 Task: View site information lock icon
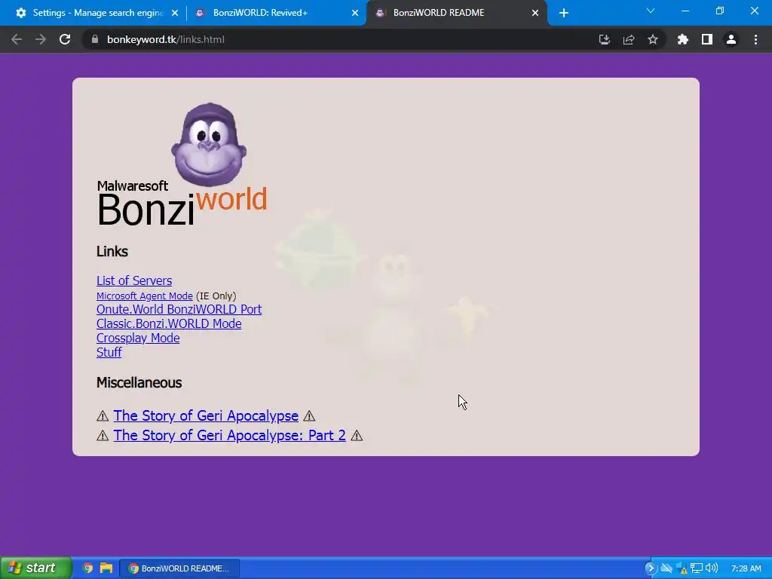coord(95,39)
